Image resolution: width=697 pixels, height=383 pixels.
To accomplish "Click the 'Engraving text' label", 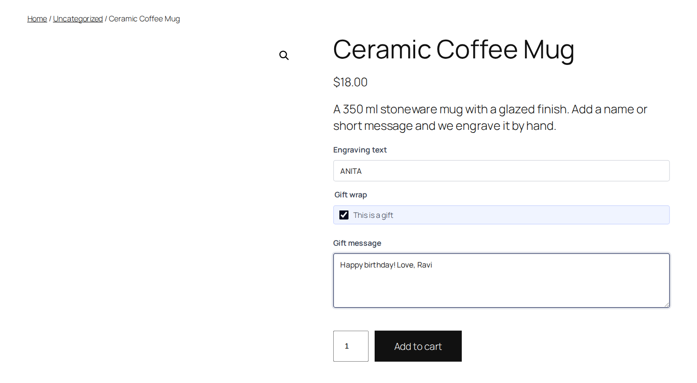I will click(360, 150).
